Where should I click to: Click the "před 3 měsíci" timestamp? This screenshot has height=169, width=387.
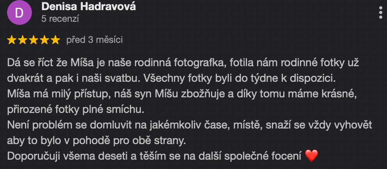point(94,40)
